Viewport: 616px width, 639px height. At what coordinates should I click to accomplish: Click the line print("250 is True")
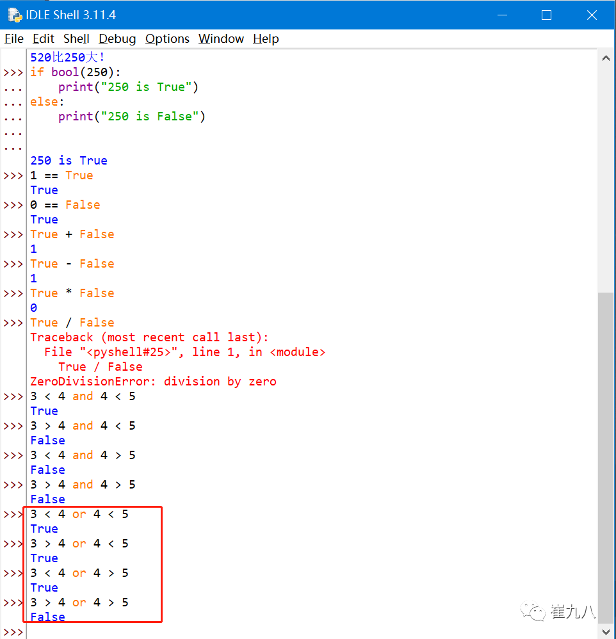pyautogui.click(x=128, y=87)
